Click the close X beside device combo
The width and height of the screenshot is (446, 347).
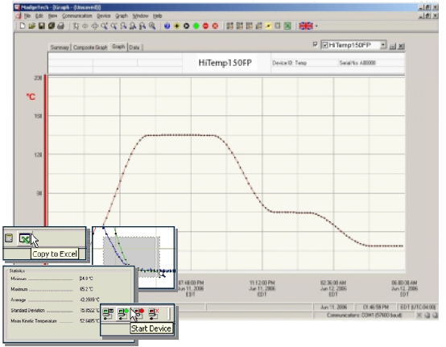(401, 46)
